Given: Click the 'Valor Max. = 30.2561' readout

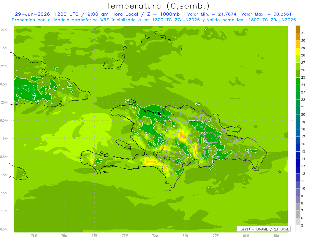Looking at the screenshot, I should pyautogui.click(x=266, y=14).
